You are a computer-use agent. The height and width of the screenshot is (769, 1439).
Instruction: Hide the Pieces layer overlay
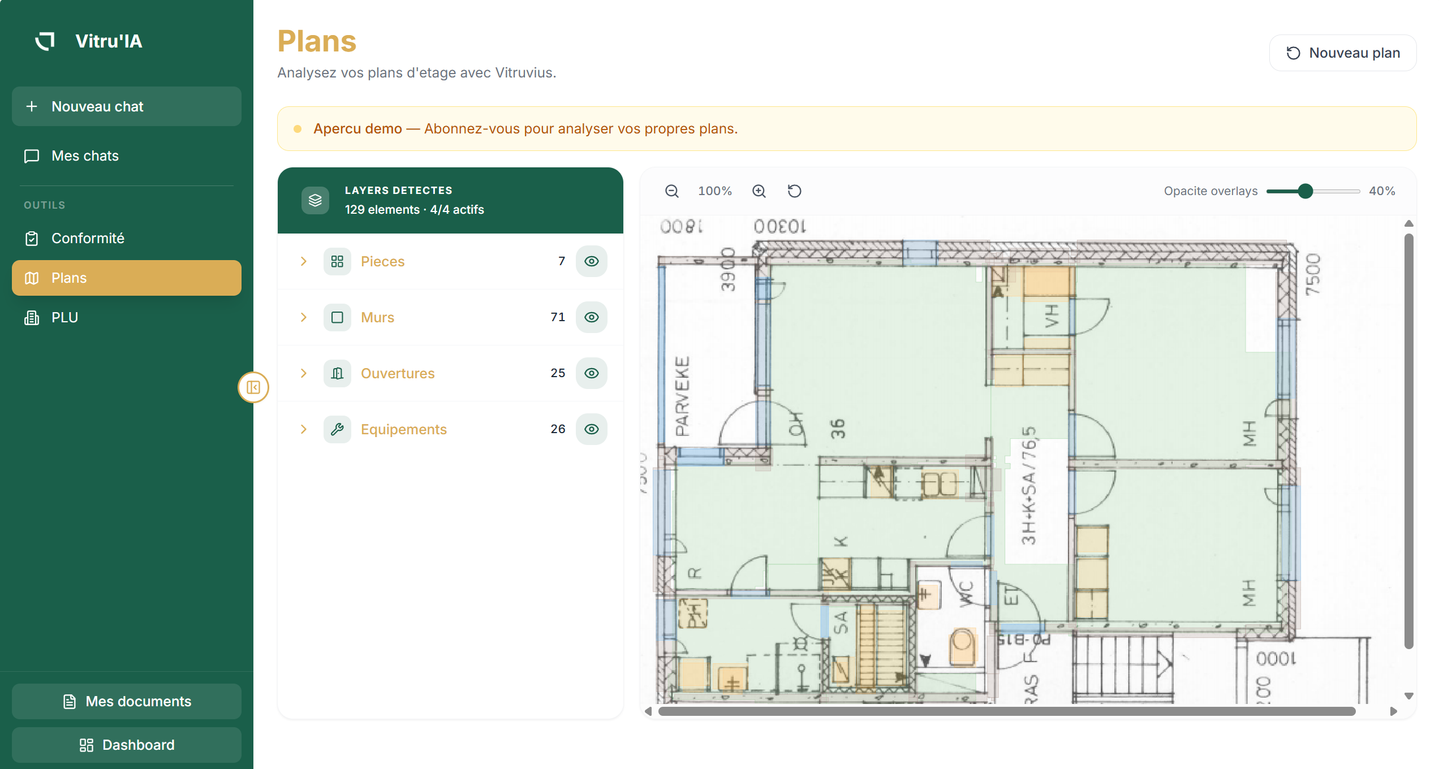tap(591, 261)
